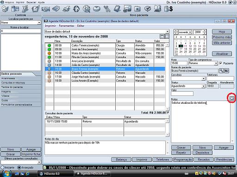Click the Balanço button

click(121, 159)
